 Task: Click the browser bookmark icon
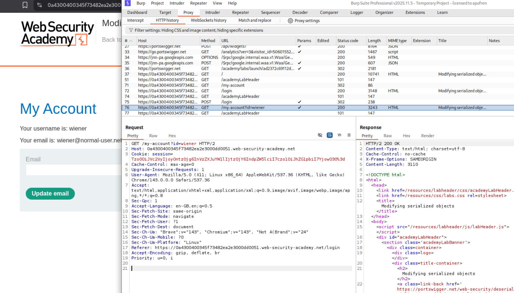[25, 5]
